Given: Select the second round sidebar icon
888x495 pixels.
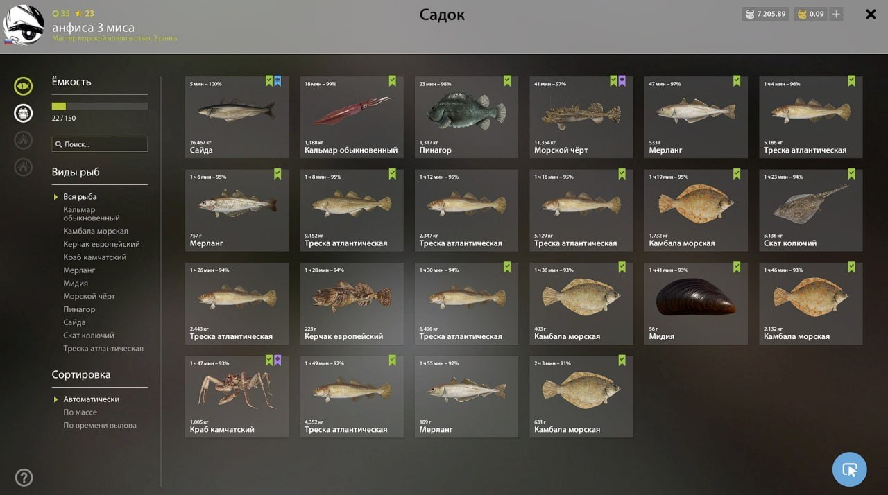Looking at the screenshot, I should click(x=24, y=114).
